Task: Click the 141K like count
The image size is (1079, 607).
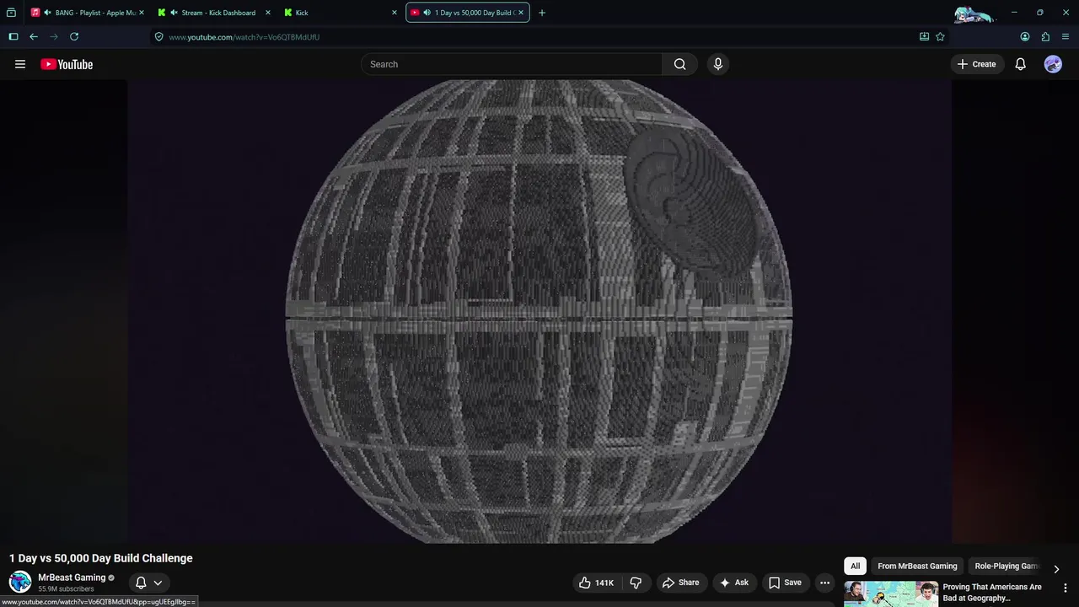Action: (x=604, y=583)
